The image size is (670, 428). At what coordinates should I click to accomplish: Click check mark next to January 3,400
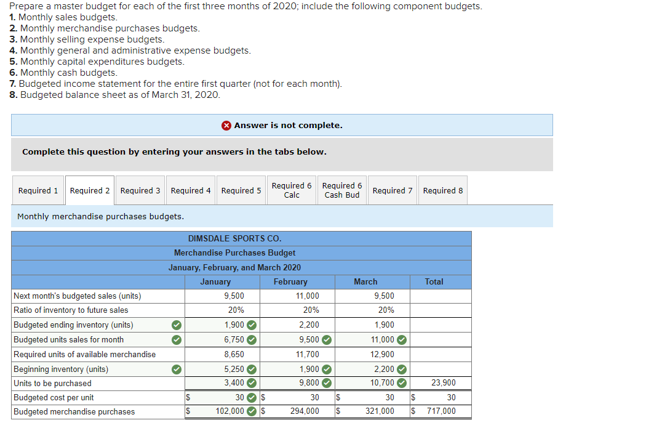pos(252,382)
